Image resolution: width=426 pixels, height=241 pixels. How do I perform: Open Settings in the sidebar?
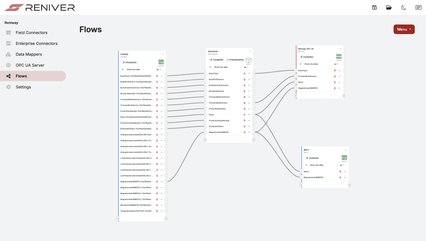23,87
